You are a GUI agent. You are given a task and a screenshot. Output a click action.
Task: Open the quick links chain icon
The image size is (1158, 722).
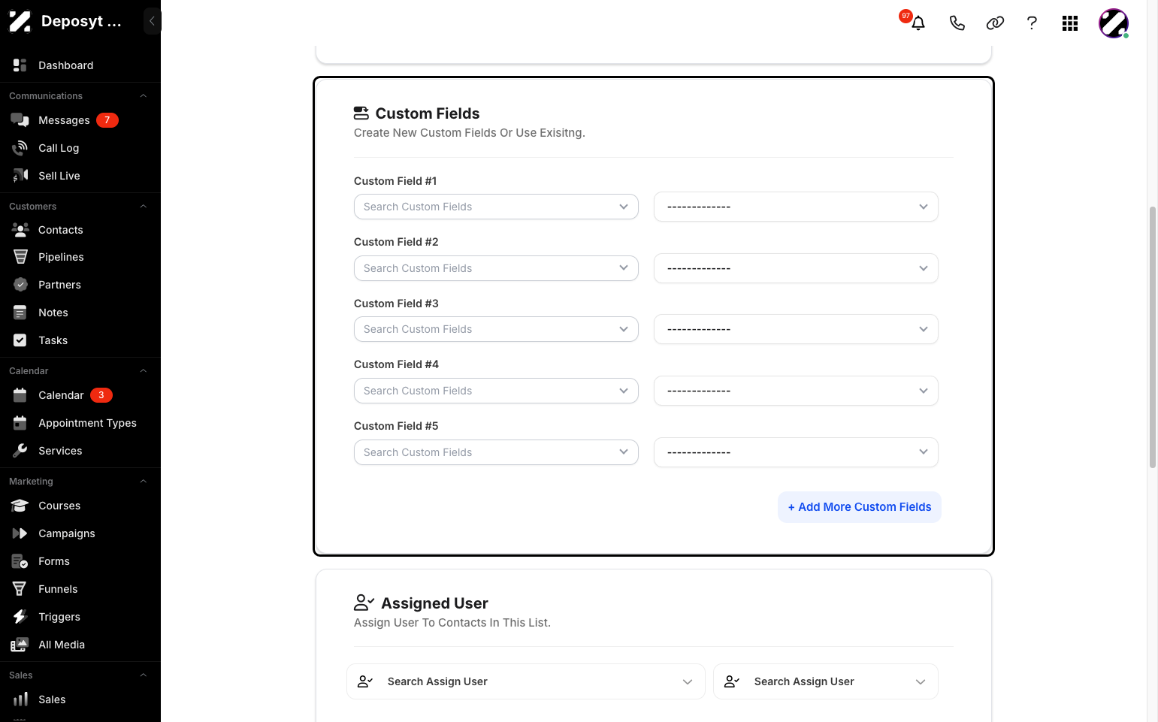[x=995, y=23]
